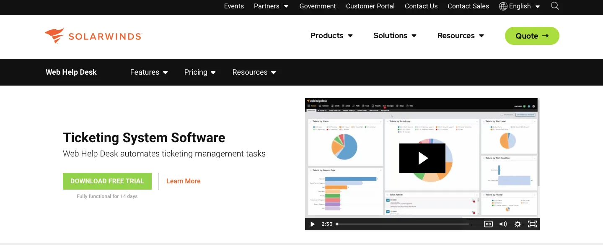Expand the Features submenu
The width and height of the screenshot is (603, 245).
(149, 72)
